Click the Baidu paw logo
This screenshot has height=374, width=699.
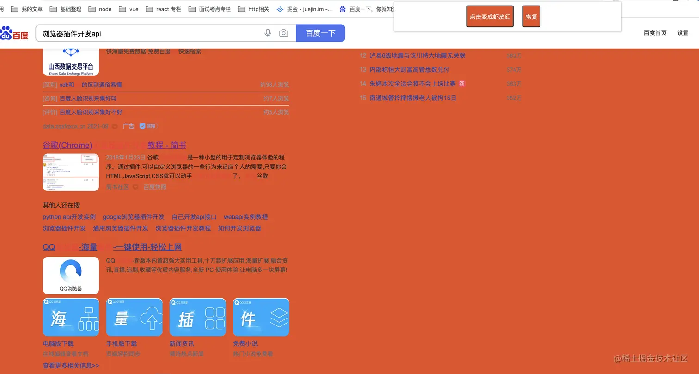14,33
